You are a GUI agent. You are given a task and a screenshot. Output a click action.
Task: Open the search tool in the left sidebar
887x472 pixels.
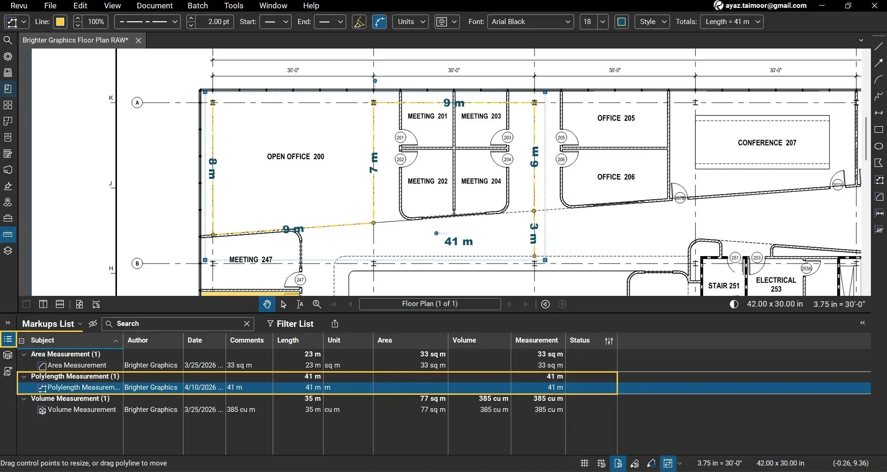(8, 40)
